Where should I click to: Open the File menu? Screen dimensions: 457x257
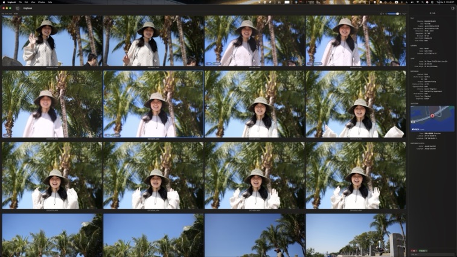(20, 2)
